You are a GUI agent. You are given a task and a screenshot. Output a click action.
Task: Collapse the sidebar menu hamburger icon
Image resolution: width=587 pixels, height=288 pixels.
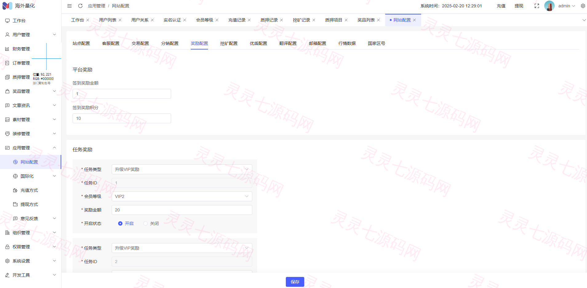(x=70, y=6)
